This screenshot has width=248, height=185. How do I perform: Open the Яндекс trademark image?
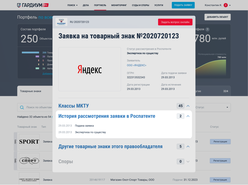tap(90, 69)
